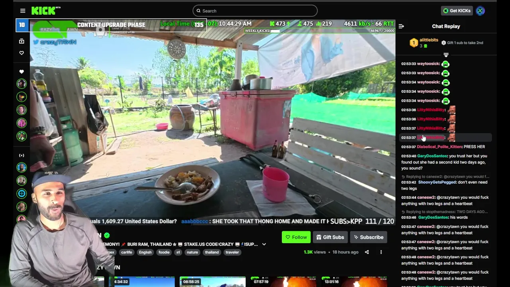Select the foodie tag

[x=164, y=252]
